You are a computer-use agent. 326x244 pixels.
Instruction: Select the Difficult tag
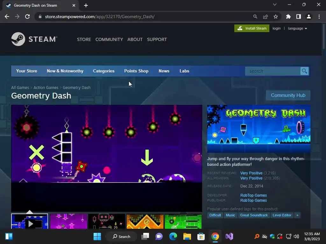(215, 215)
